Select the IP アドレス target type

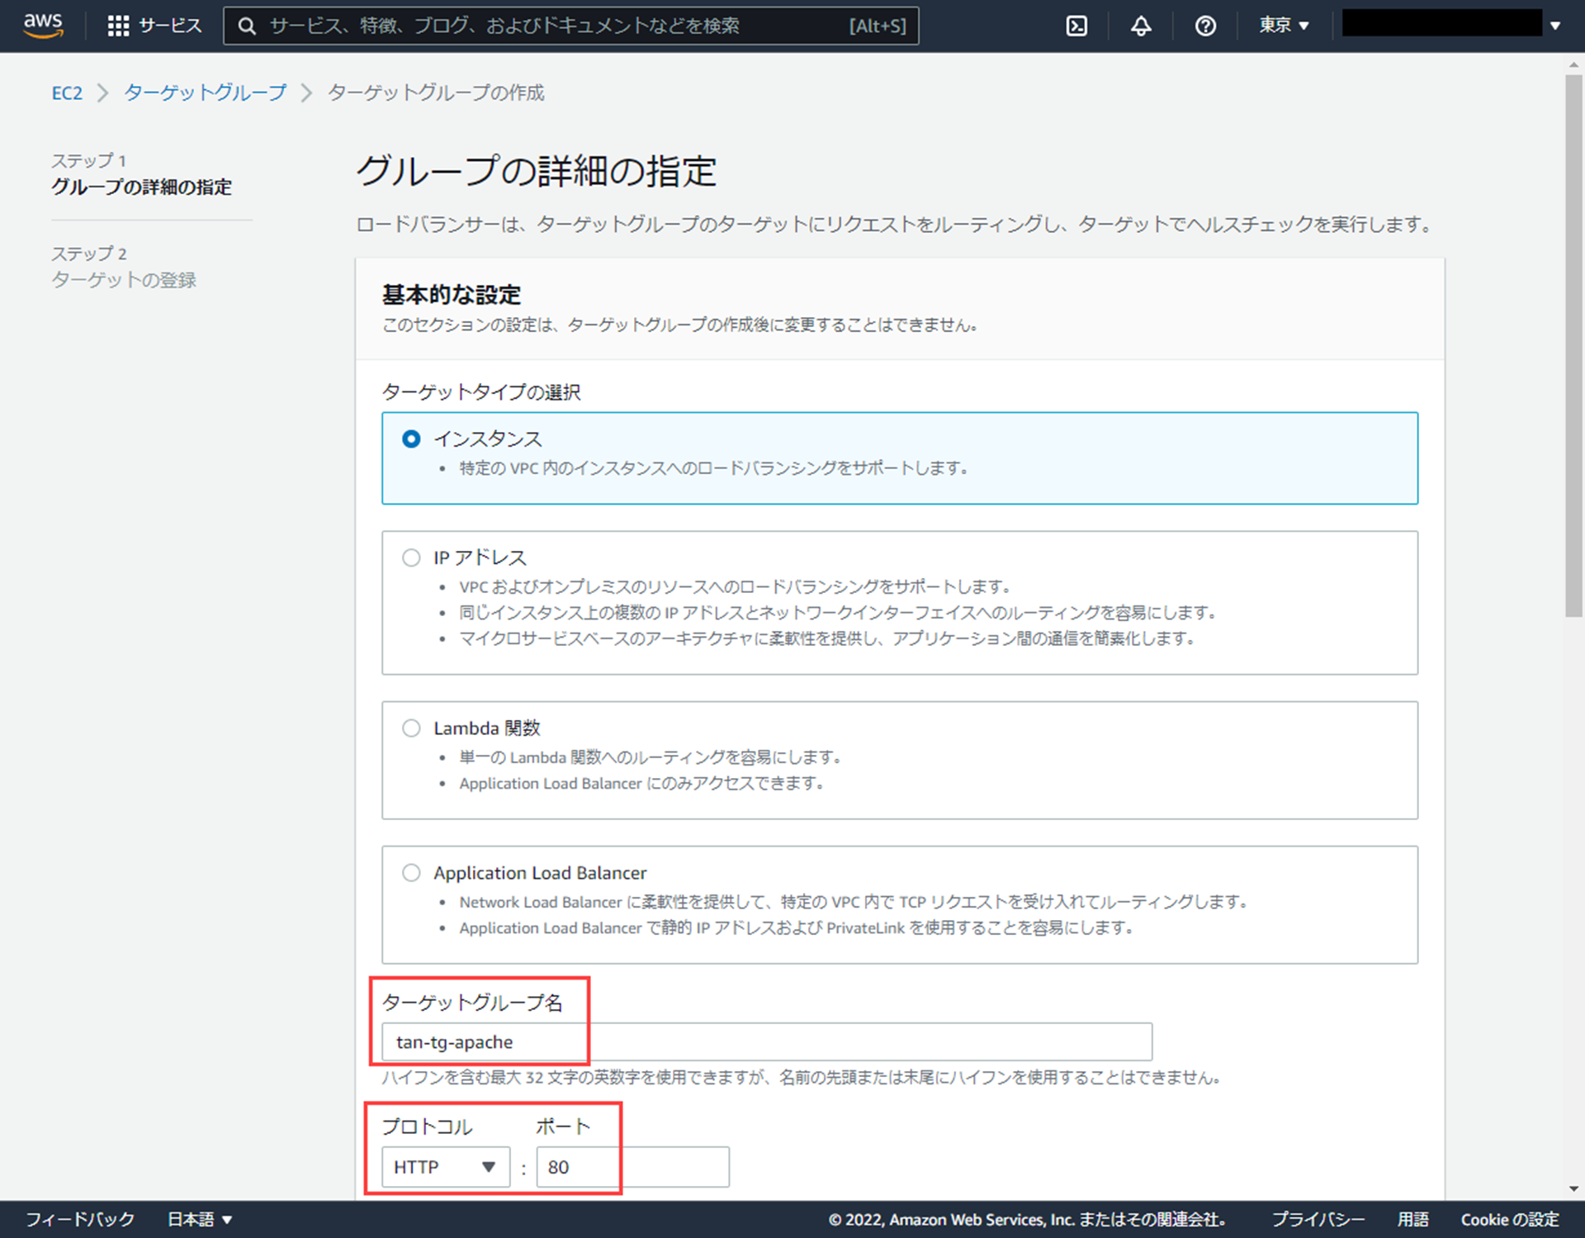[411, 557]
